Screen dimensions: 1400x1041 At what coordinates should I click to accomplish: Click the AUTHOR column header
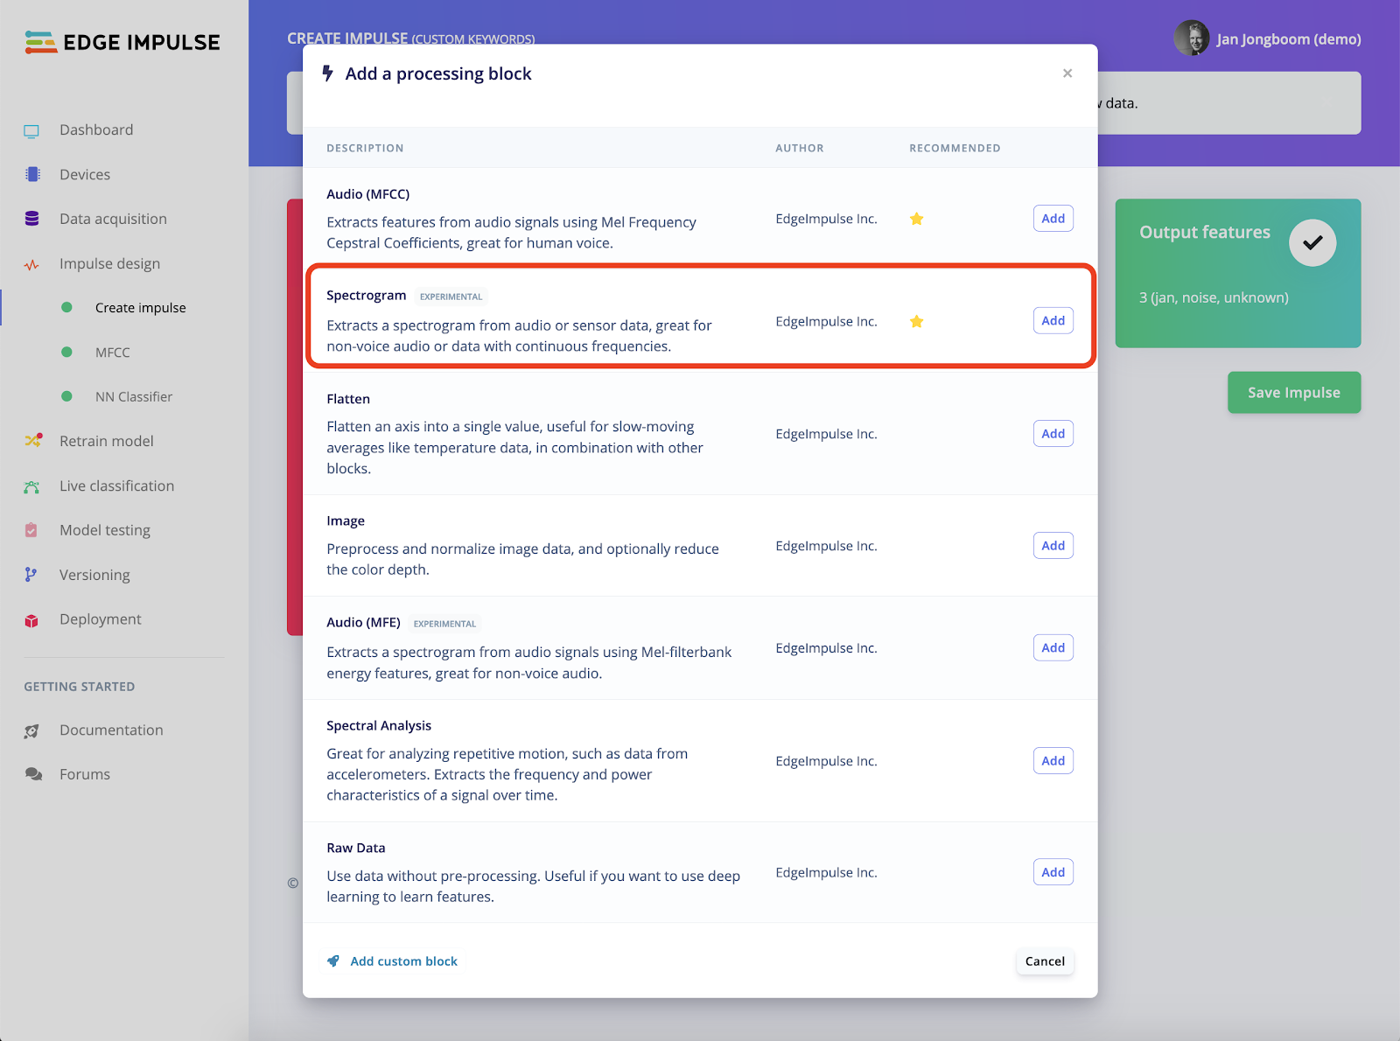click(x=800, y=148)
